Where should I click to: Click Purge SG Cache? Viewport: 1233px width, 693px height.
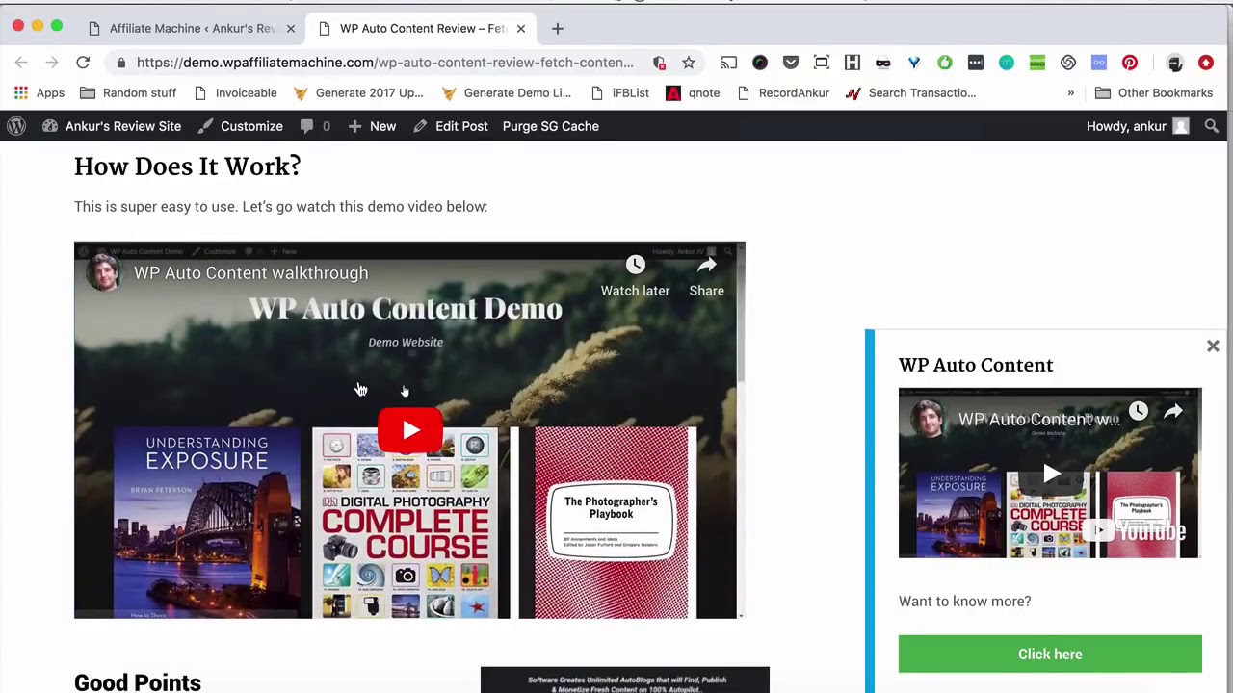(550, 126)
